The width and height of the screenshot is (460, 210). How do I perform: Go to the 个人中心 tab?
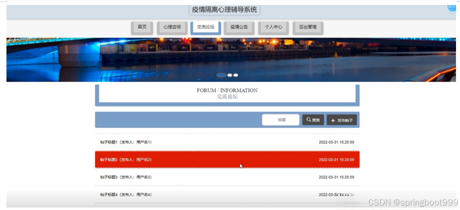(x=273, y=27)
